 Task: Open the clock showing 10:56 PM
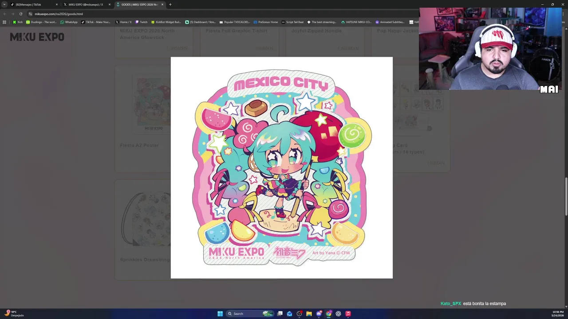tap(558, 314)
